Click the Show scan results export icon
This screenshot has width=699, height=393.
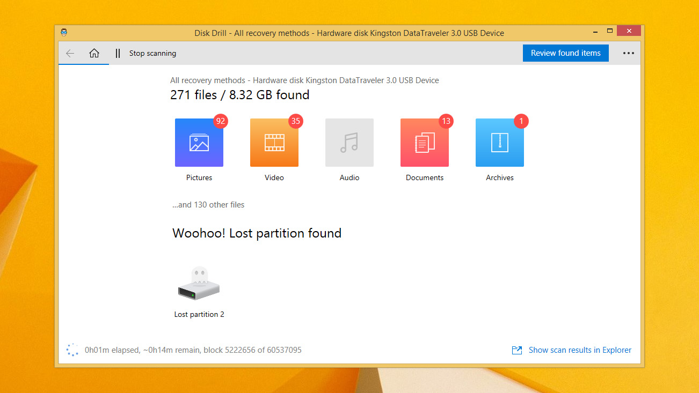(x=517, y=350)
